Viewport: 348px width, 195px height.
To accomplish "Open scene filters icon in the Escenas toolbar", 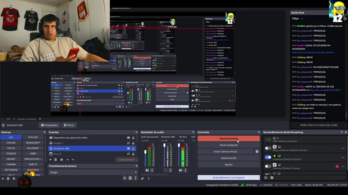I will [14, 178].
